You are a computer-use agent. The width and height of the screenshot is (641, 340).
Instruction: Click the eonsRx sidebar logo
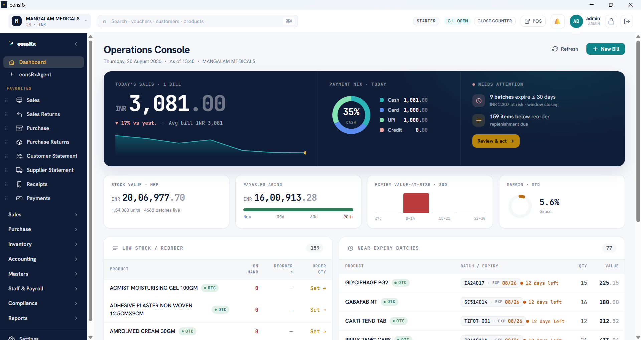pyautogui.click(x=22, y=44)
